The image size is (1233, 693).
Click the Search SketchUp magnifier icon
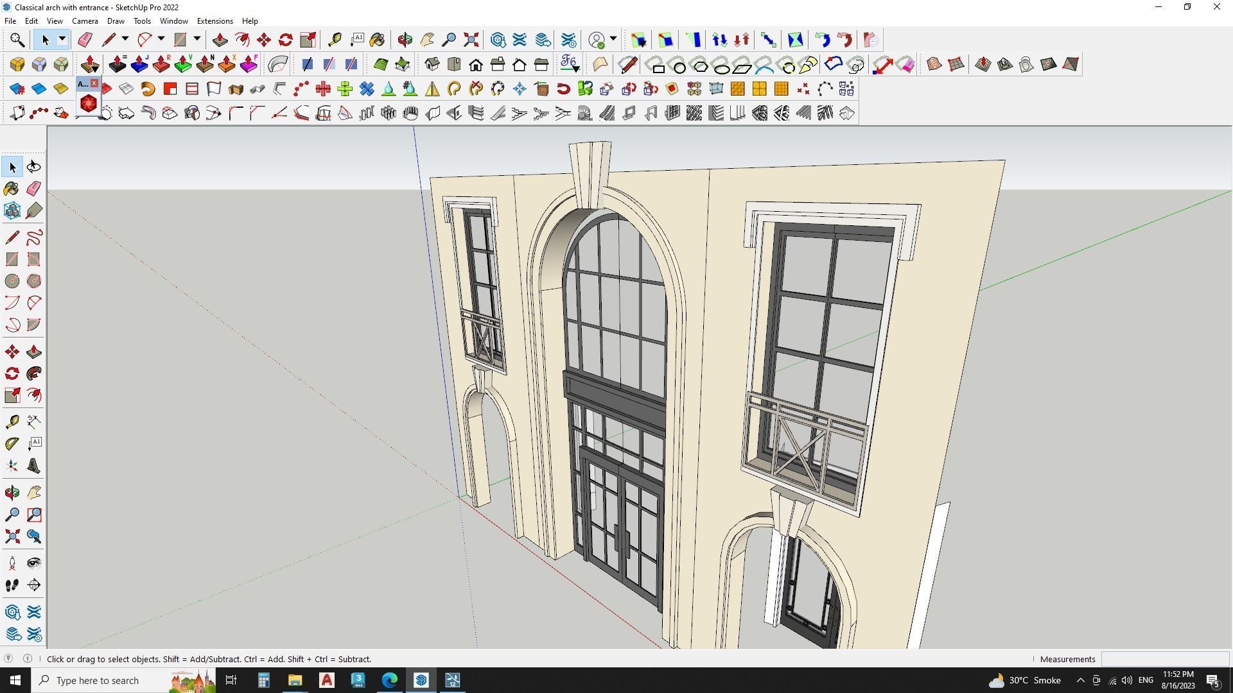[x=17, y=40]
